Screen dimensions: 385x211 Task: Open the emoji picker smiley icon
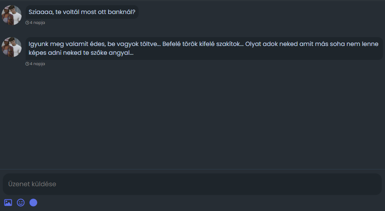[x=21, y=203]
